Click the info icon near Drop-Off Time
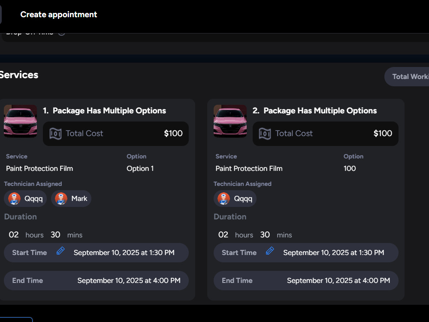This screenshot has height=322, width=429. [x=61, y=33]
